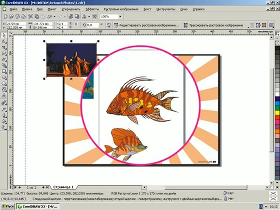
Task: Open the 100% zoom level dropdown
Action: [x=120, y=17]
